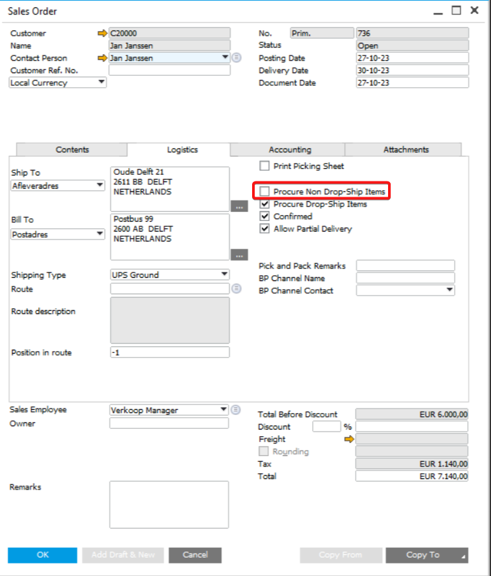This screenshot has height=576, width=491.
Task: Open Sales Employee selection list icon
Action: click(x=236, y=410)
